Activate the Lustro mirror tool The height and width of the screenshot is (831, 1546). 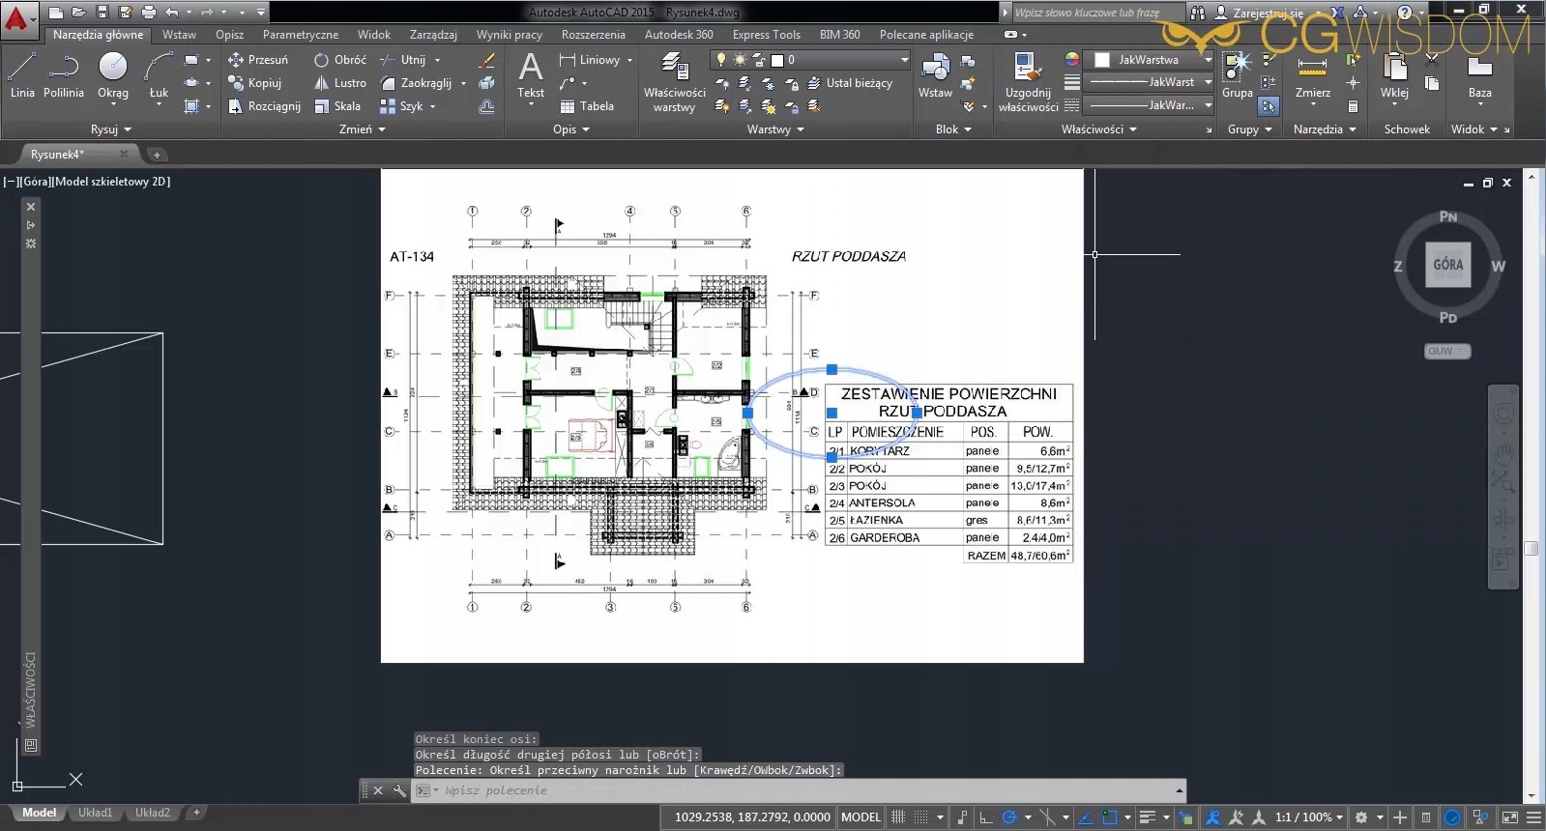[340, 83]
